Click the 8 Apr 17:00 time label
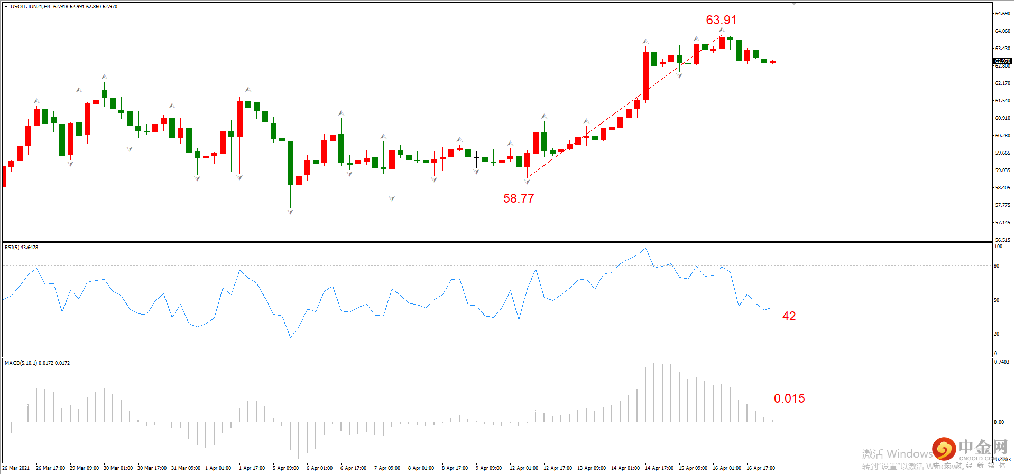 coord(455,468)
